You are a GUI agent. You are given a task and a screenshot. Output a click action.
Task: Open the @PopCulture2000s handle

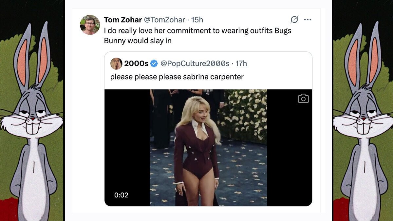[x=195, y=64]
